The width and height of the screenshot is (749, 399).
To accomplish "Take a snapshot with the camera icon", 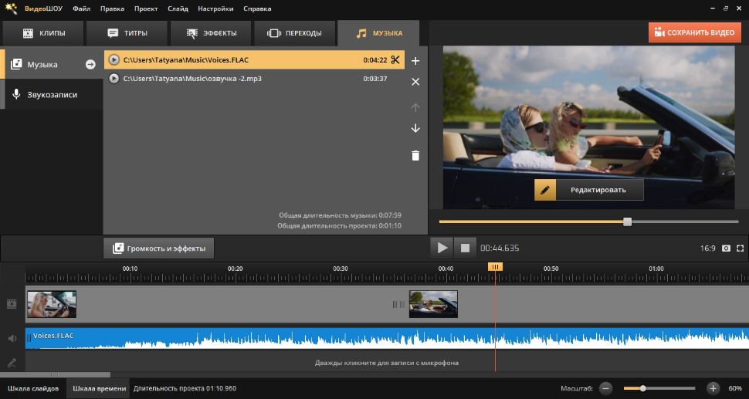I will (726, 249).
